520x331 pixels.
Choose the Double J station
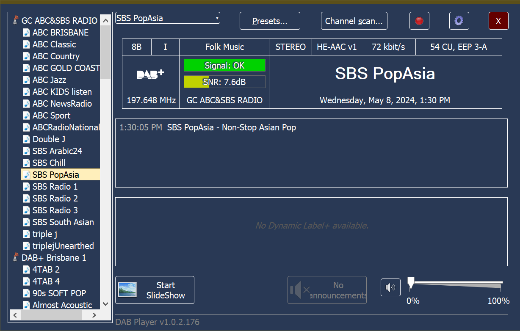[x=49, y=139]
